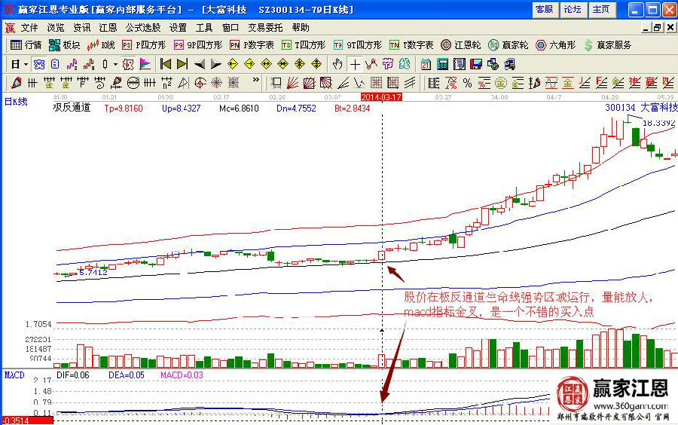Open the 公式选股 menu
678x425 pixels.
(x=143, y=27)
